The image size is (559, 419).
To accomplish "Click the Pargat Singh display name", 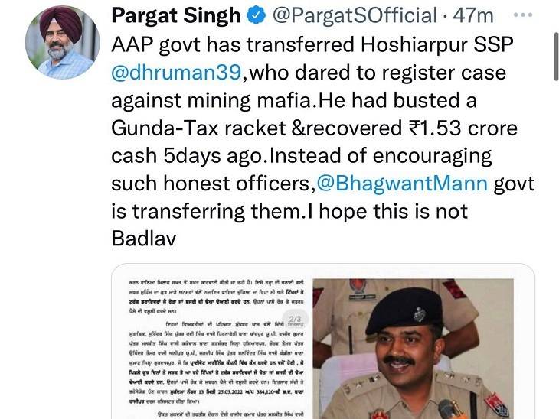I will click(176, 15).
